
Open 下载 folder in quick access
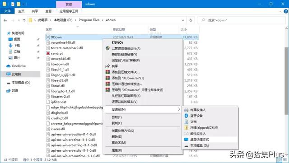(x=17, y=45)
